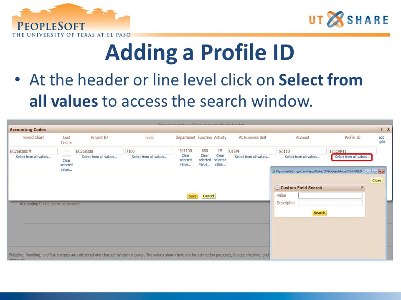Click the Activity value IM
Image resolution: width=401 pixels, height=300 pixels.
[220, 151]
